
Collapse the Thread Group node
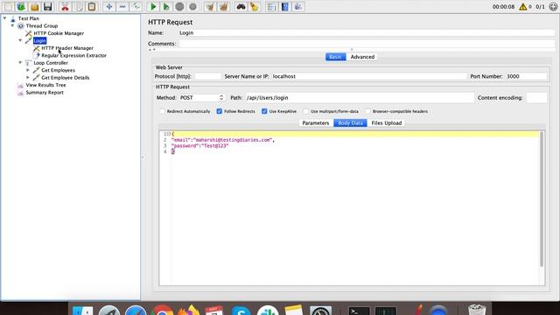click(x=12, y=25)
